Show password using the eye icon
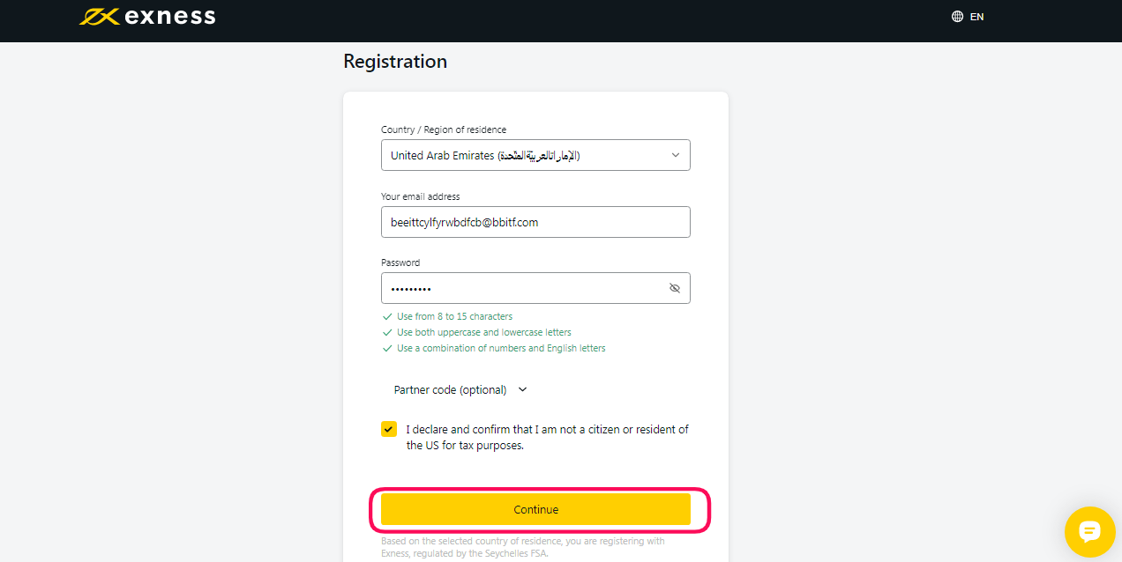1122x562 pixels. [675, 288]
